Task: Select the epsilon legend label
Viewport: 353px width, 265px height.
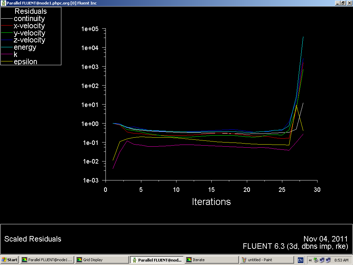Action: pos(25,62)
